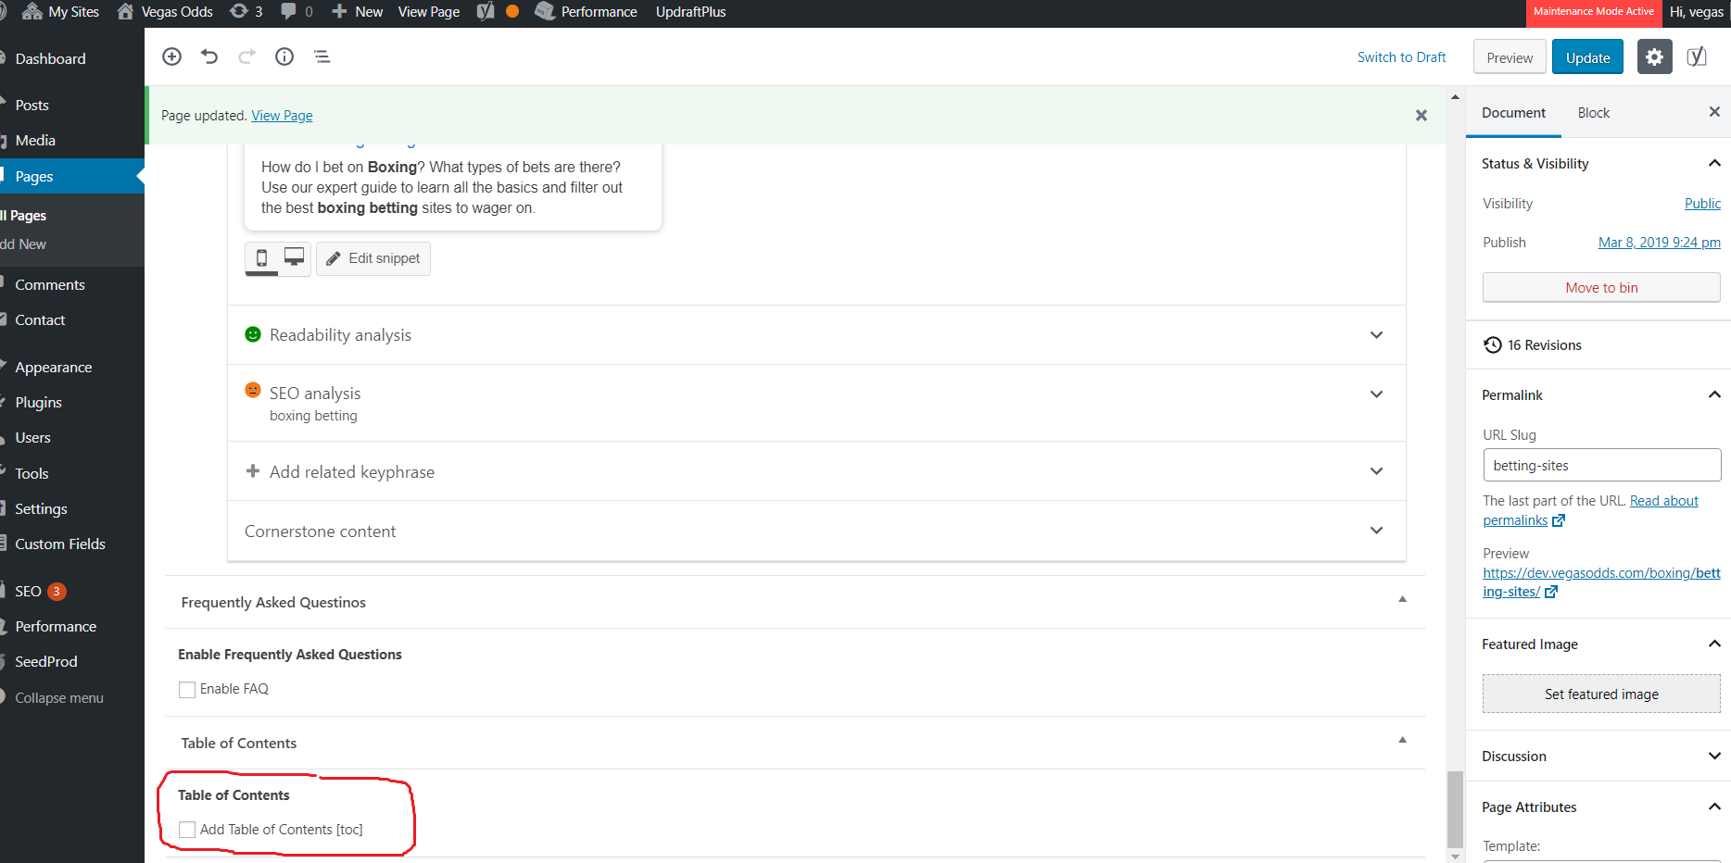This screenshot has width=1731, height=863.
Task: Open Custom Fields menu
Action: (x=59, y=544)
